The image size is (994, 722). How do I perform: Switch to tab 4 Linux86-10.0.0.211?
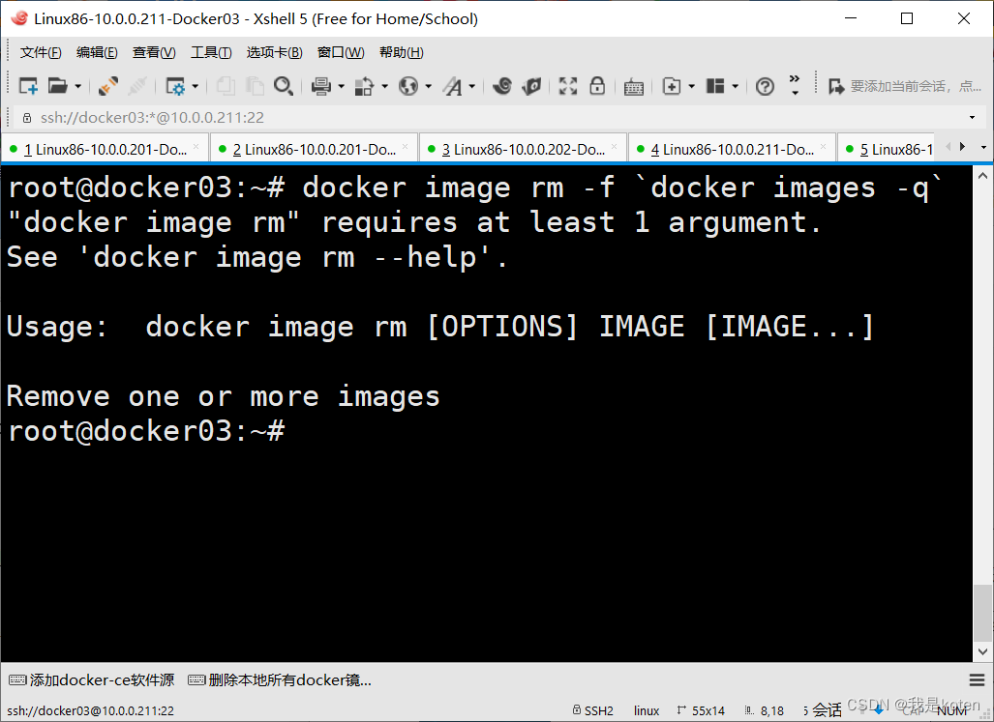732,150
